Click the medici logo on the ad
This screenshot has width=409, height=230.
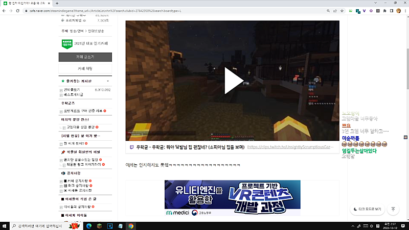coord(177,213)
